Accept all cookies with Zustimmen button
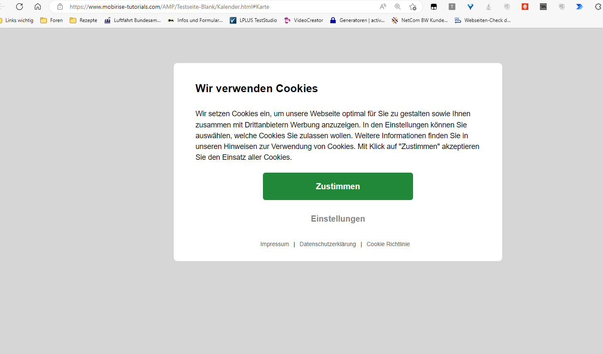 (338, 186)
